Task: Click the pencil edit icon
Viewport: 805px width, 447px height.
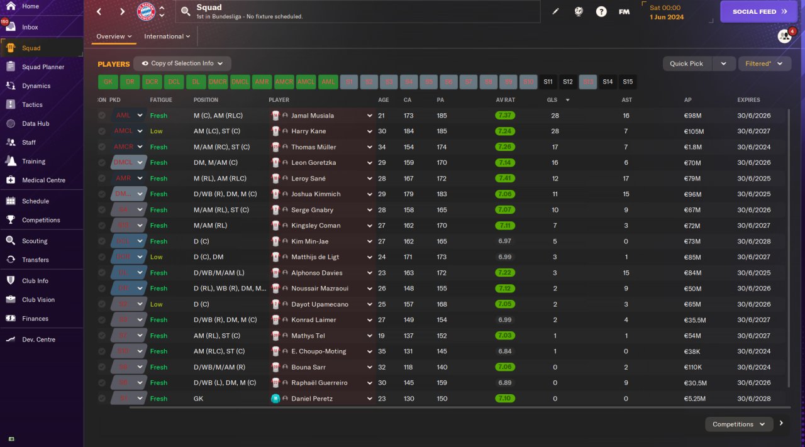Action: [x=555, y=11]
